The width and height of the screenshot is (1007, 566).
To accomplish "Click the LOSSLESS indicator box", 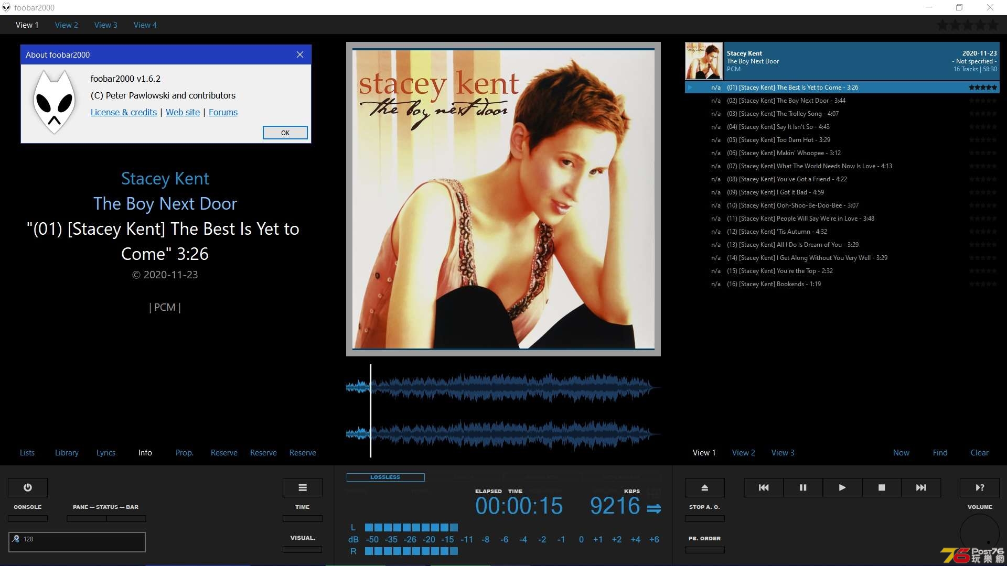I will click(x=385, y=477).
